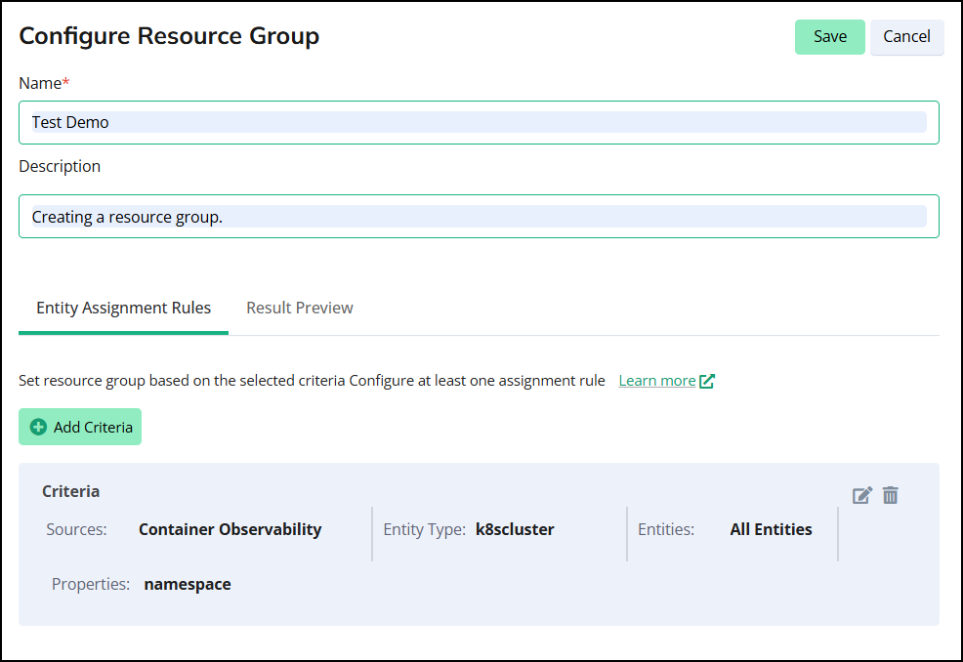The height and width of the screenshot is (662, 963).
Task: Click the Configure Resource Group title
Action: [x=169, y=36]
